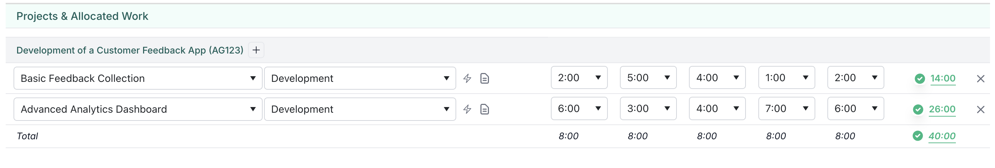Click green checkmark next to 40:00 total
995x168 pixels.
point(918,136)
